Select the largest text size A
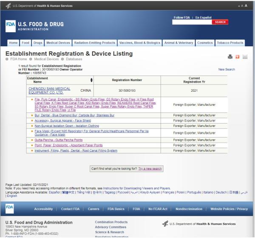 tap(246, 6)
